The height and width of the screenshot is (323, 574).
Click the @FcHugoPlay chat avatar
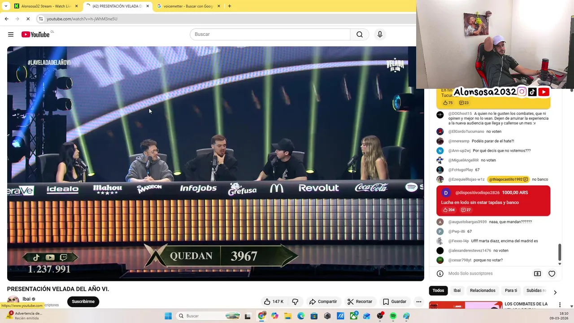tap(440, 170)
